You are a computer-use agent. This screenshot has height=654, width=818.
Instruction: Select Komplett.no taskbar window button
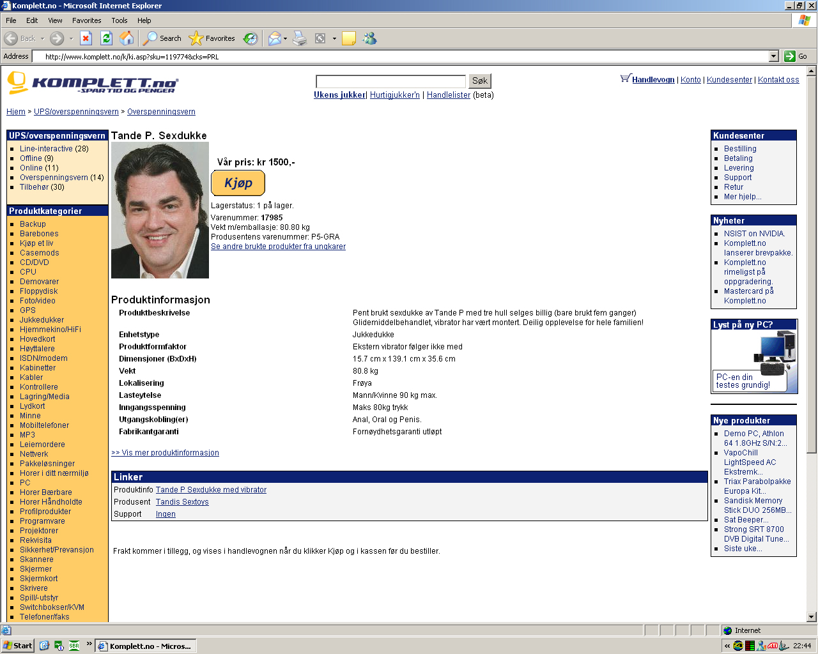[x=146, y=646]
